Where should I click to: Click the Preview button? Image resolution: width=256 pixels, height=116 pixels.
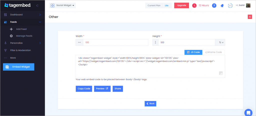click(x=102, y=89)
